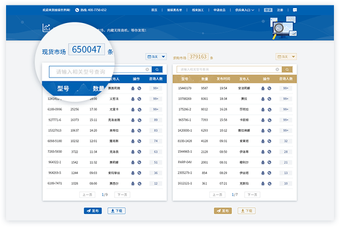Click the gold 下载 download button
Image resolution: width=340 pixels, height=227 pixels.
click(x=246, y=211)
